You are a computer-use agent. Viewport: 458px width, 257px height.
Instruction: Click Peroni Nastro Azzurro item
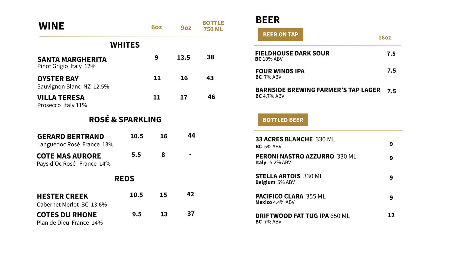tap(294, 156)
